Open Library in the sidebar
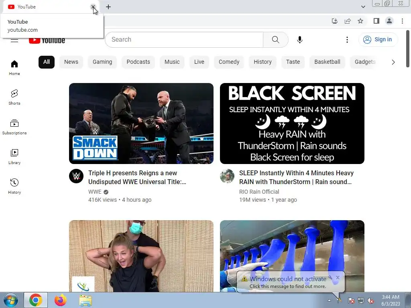This screenshot has width=411, height=308. pos(14,157)
